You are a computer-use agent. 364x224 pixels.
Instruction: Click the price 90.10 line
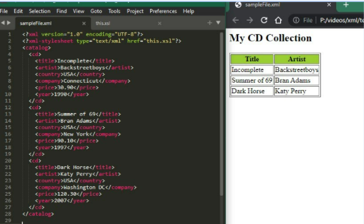67,141
